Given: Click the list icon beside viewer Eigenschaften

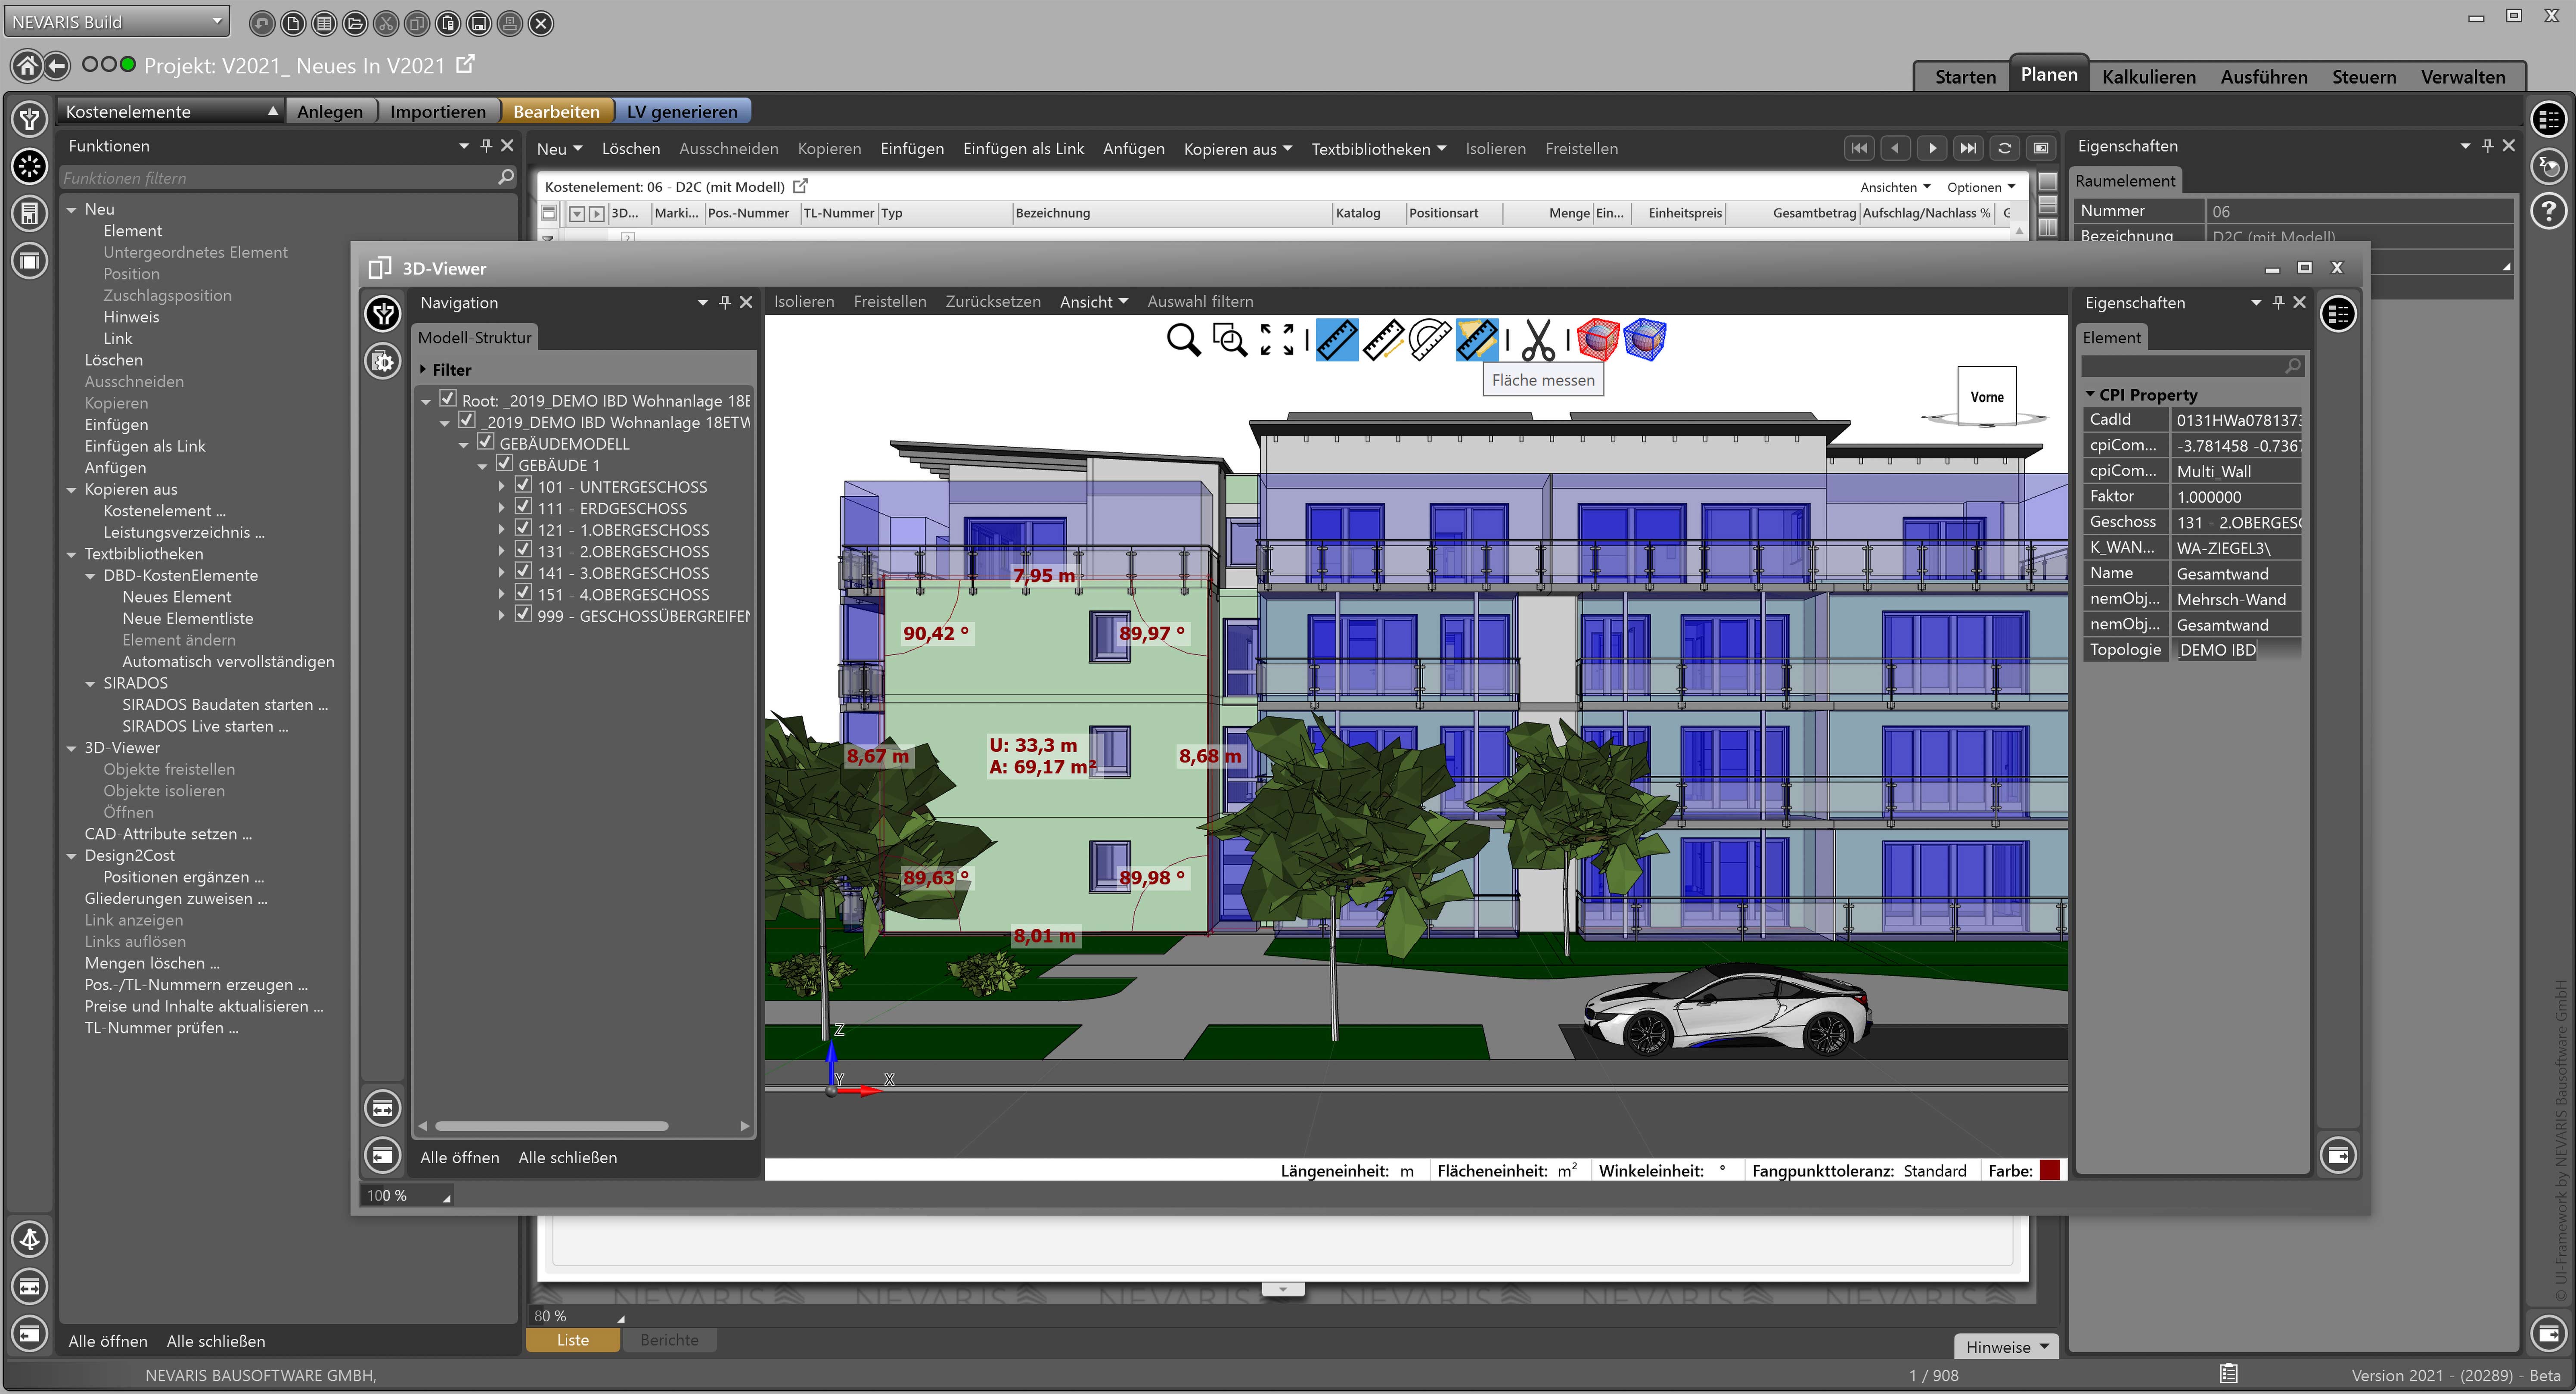Looking at the screenshot, I should (2338, 314).
